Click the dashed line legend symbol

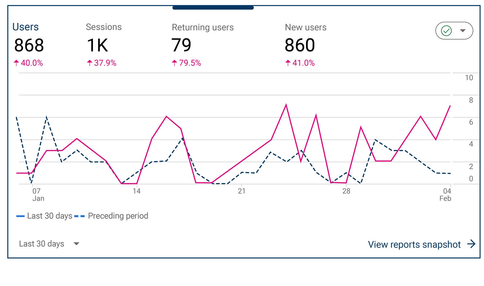[x=79, y=216]
